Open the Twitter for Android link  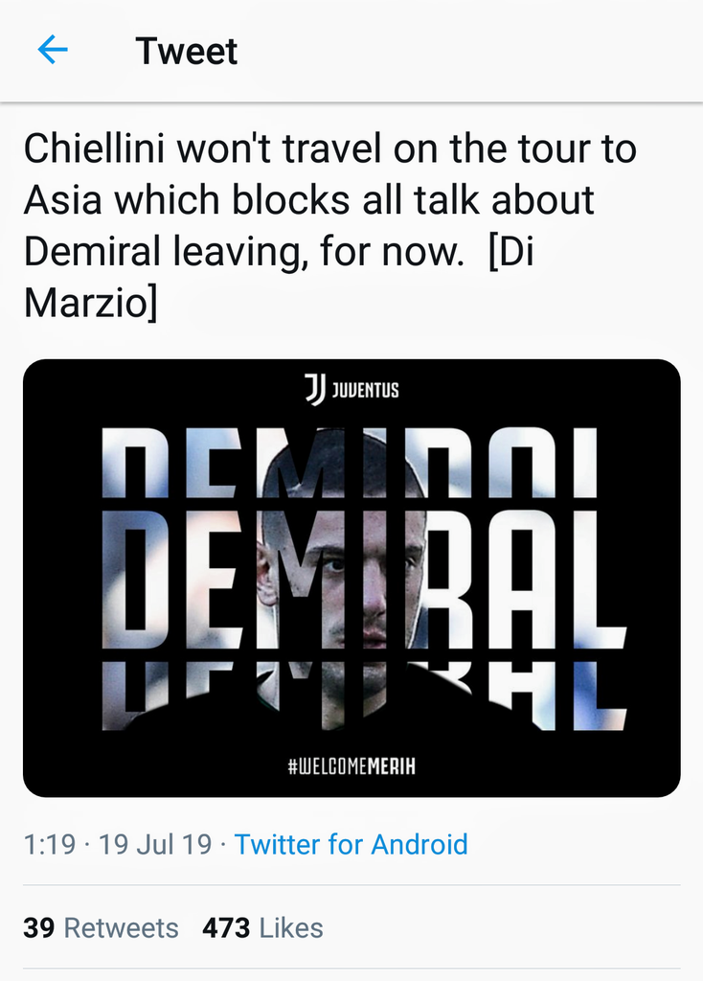(x=351, y=844)
